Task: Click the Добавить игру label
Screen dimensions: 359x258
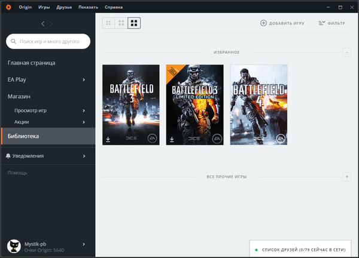Action: [287, 23]
